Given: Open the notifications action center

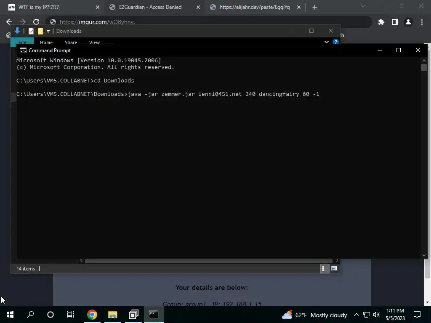Looking at the screenshot, I should point(417,315).
